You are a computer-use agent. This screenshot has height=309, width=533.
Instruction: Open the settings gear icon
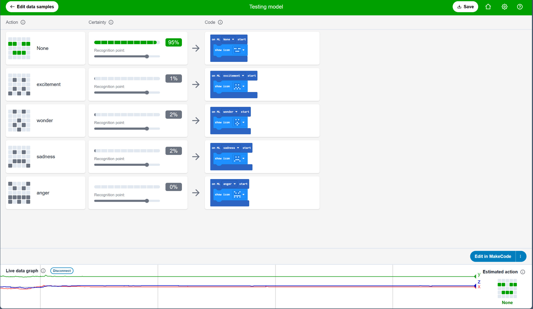[x=504, y=7]
